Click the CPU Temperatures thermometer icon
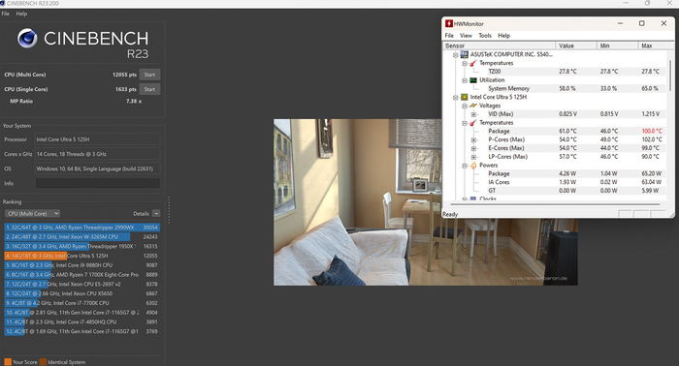The width and height of the screenshot is (679, 366). pyautogui.click(x=473, y=123)
